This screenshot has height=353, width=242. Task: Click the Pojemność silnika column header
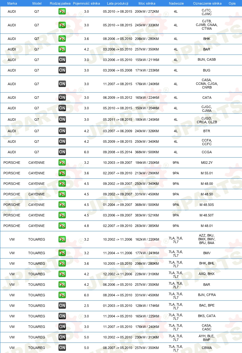[86, 3]
